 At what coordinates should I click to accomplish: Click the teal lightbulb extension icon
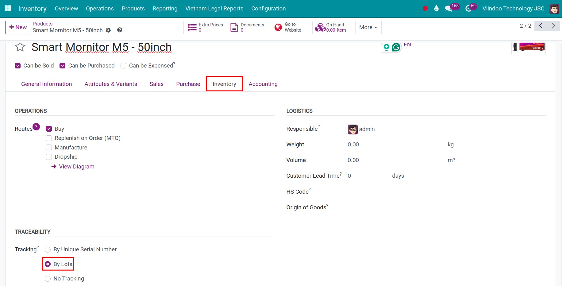(387, 47)
